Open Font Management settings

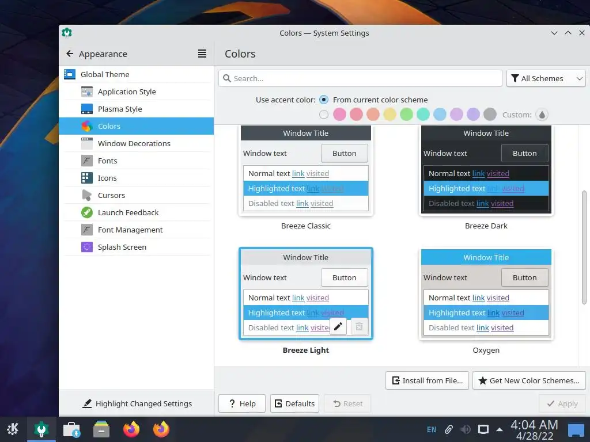point(136,230)
